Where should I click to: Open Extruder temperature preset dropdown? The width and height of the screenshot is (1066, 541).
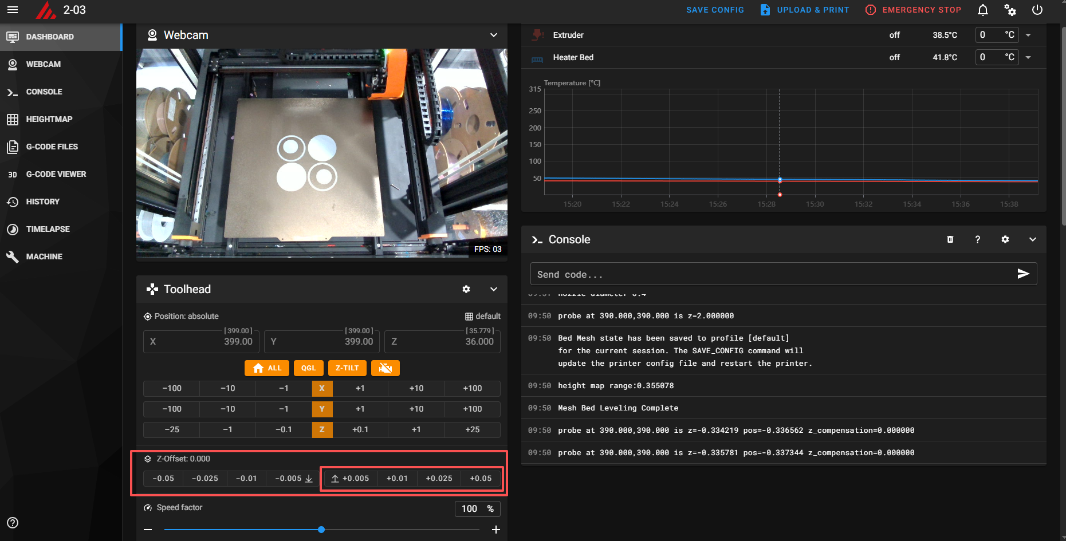click(x=1028, y=35)
